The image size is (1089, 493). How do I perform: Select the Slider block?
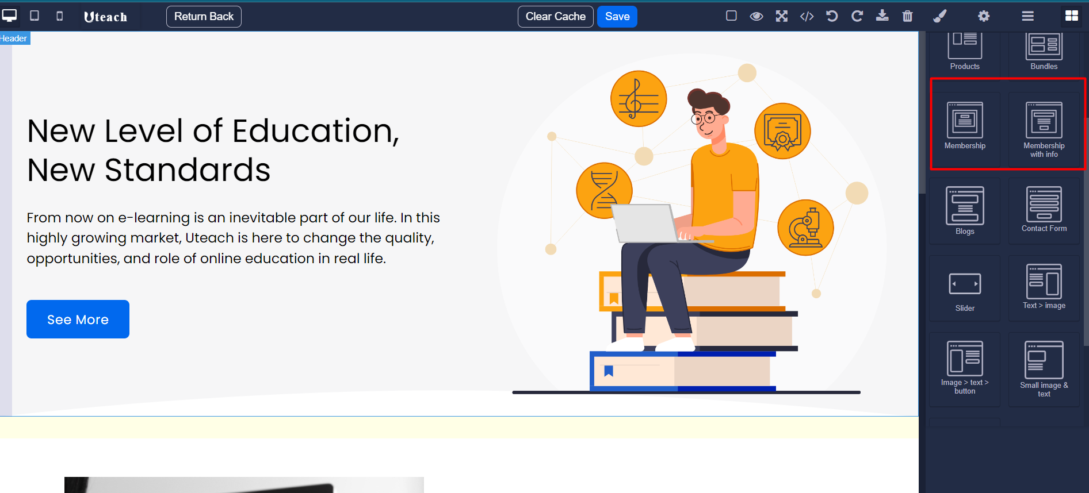coord(965,288)
